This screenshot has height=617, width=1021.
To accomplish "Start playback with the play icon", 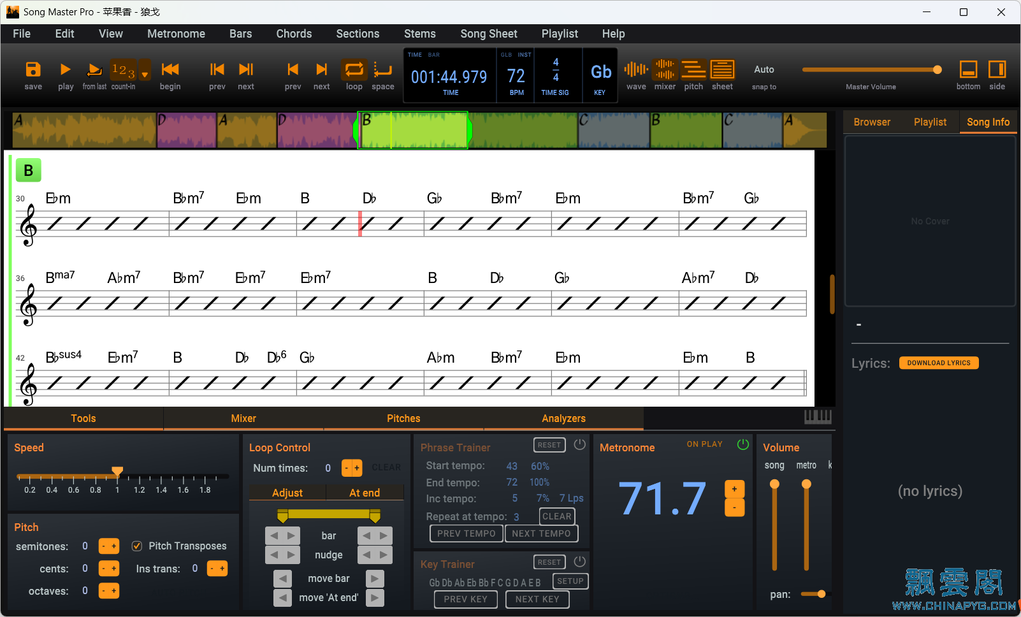I will coord(65,69).
